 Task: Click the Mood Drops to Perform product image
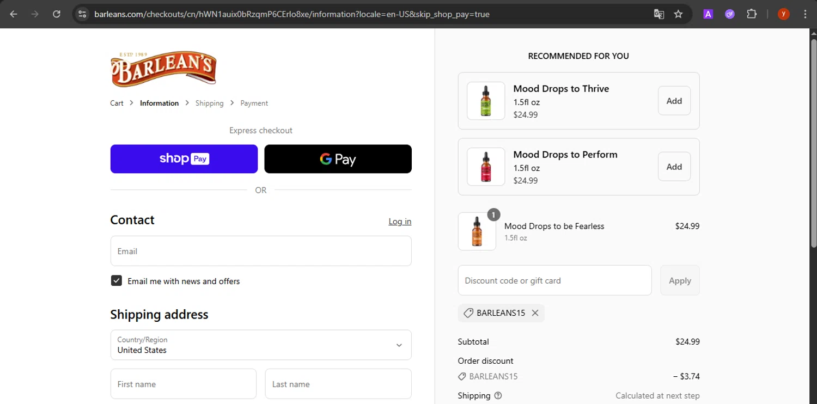[x=486, y=167]
